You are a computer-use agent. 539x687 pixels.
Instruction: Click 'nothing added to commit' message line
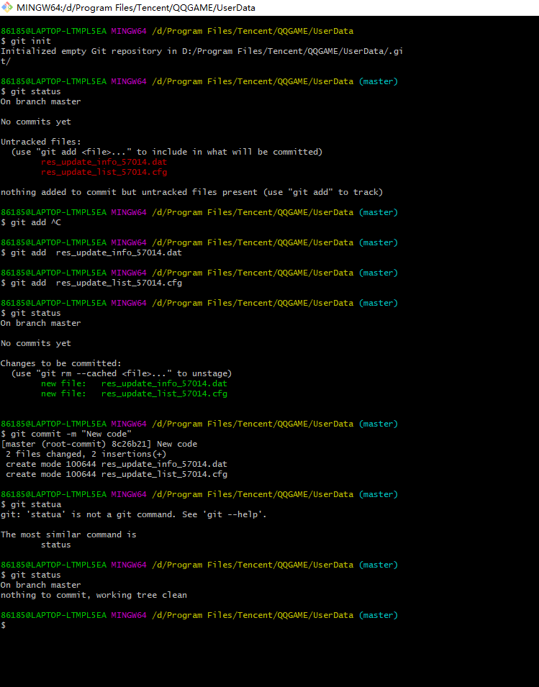191,192
